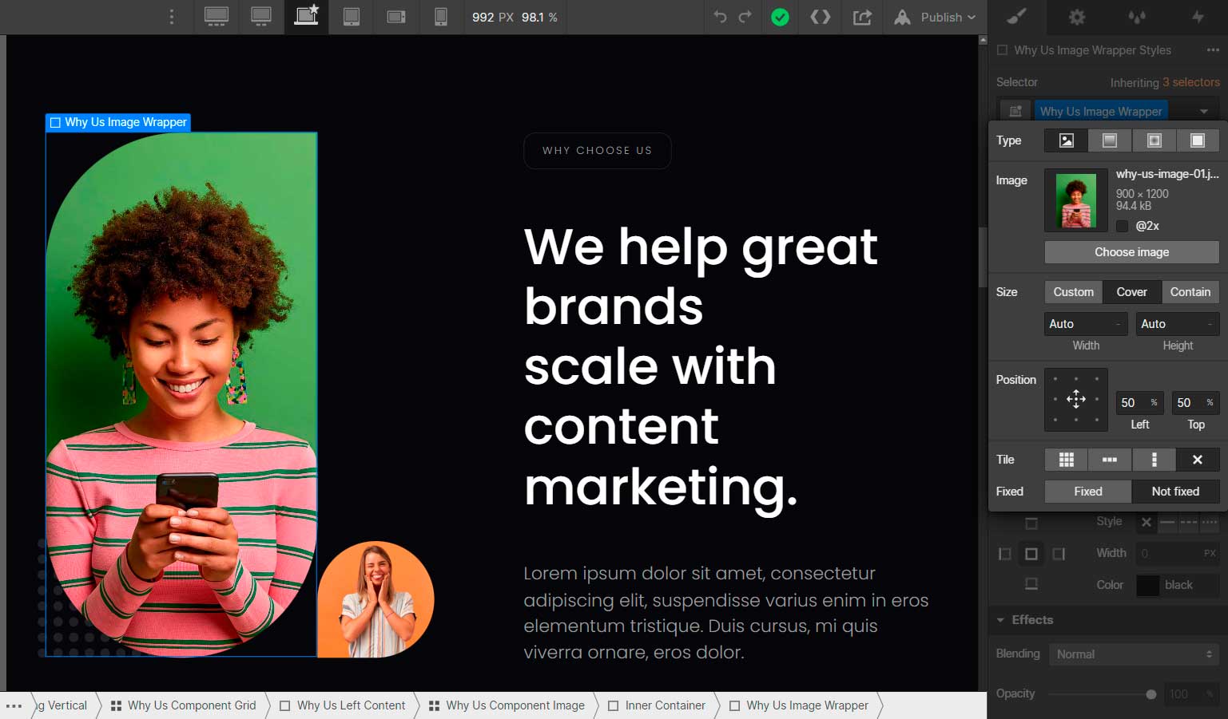Click the background image thumbnail preview

coord(1075,201)
